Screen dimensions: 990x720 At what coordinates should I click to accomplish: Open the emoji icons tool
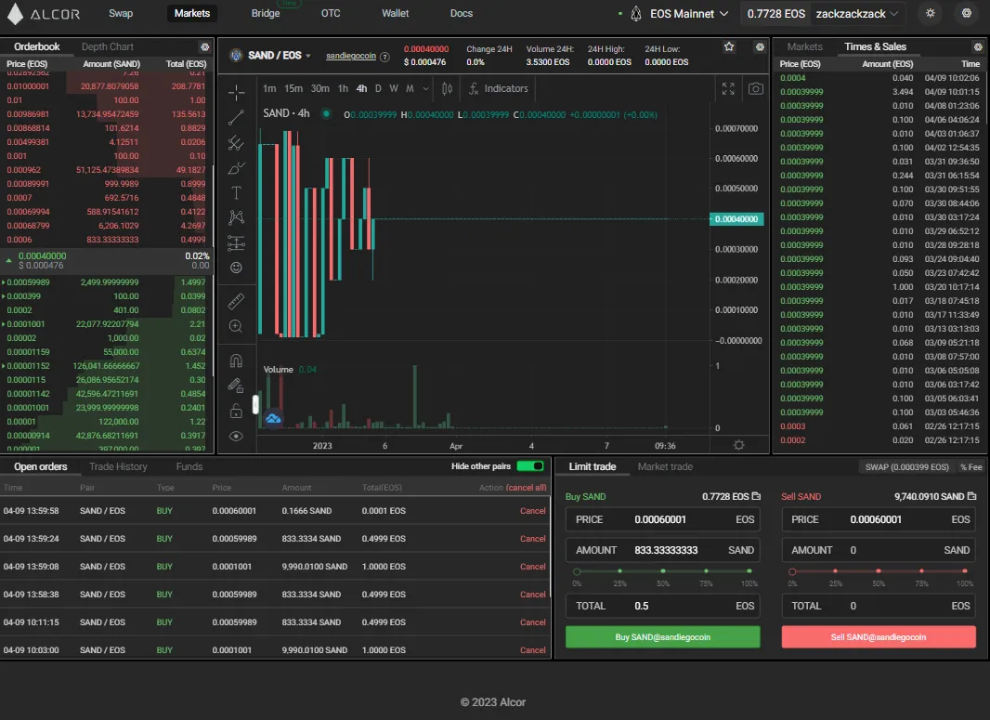coord(236,268)
